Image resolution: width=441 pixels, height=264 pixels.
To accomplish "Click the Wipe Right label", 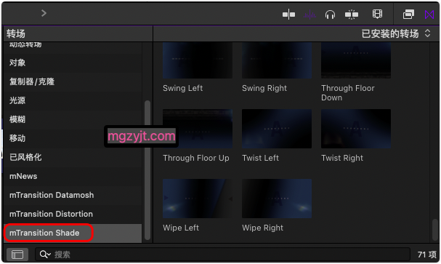I will coord(262,228).
